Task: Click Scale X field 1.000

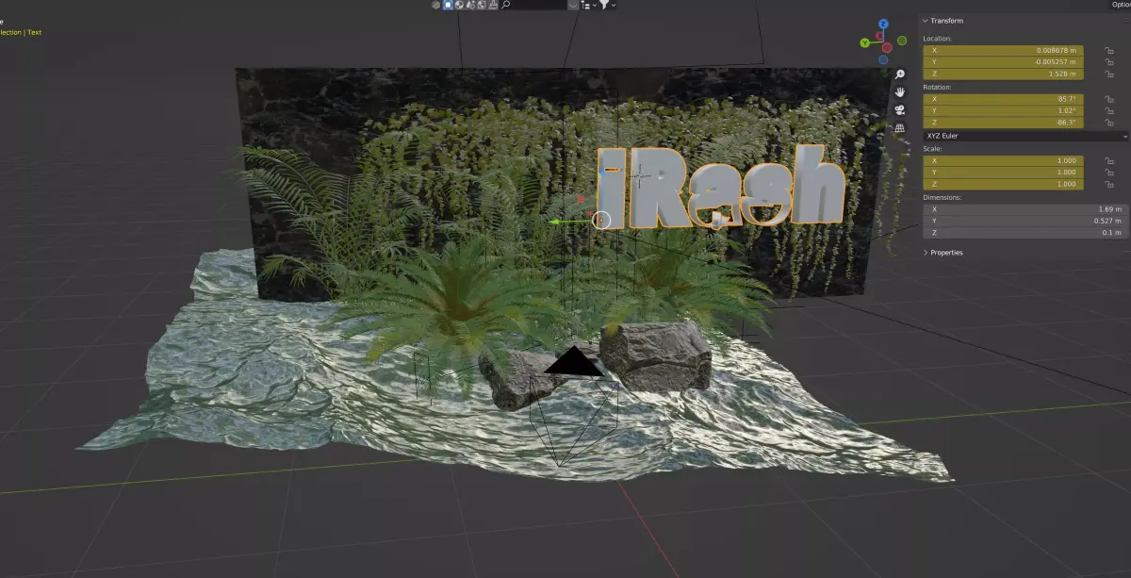Action: (x=1004, y=160)
